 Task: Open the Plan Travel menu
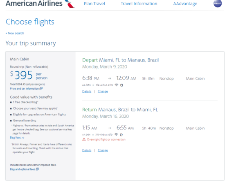point(94,4)
